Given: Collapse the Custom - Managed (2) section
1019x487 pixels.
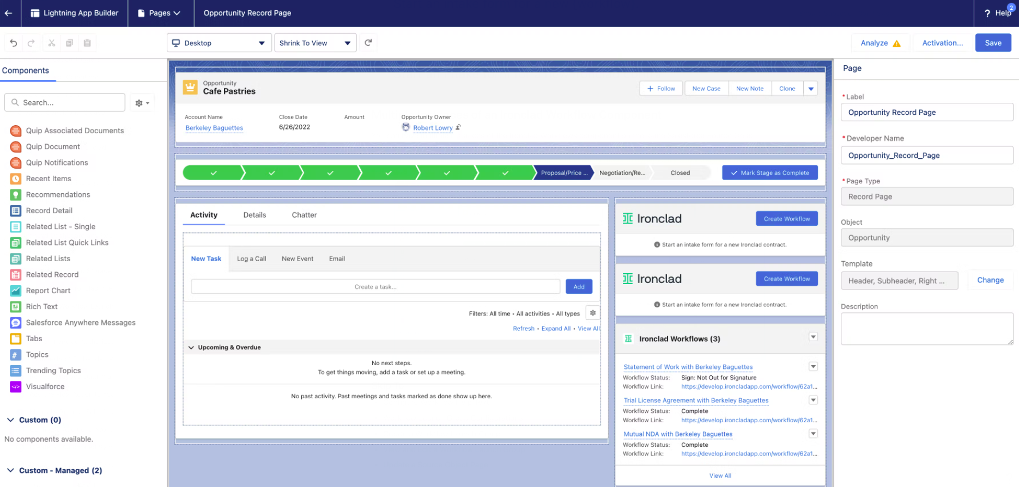Looking at the screenshot, I should [x=10, y=471].
